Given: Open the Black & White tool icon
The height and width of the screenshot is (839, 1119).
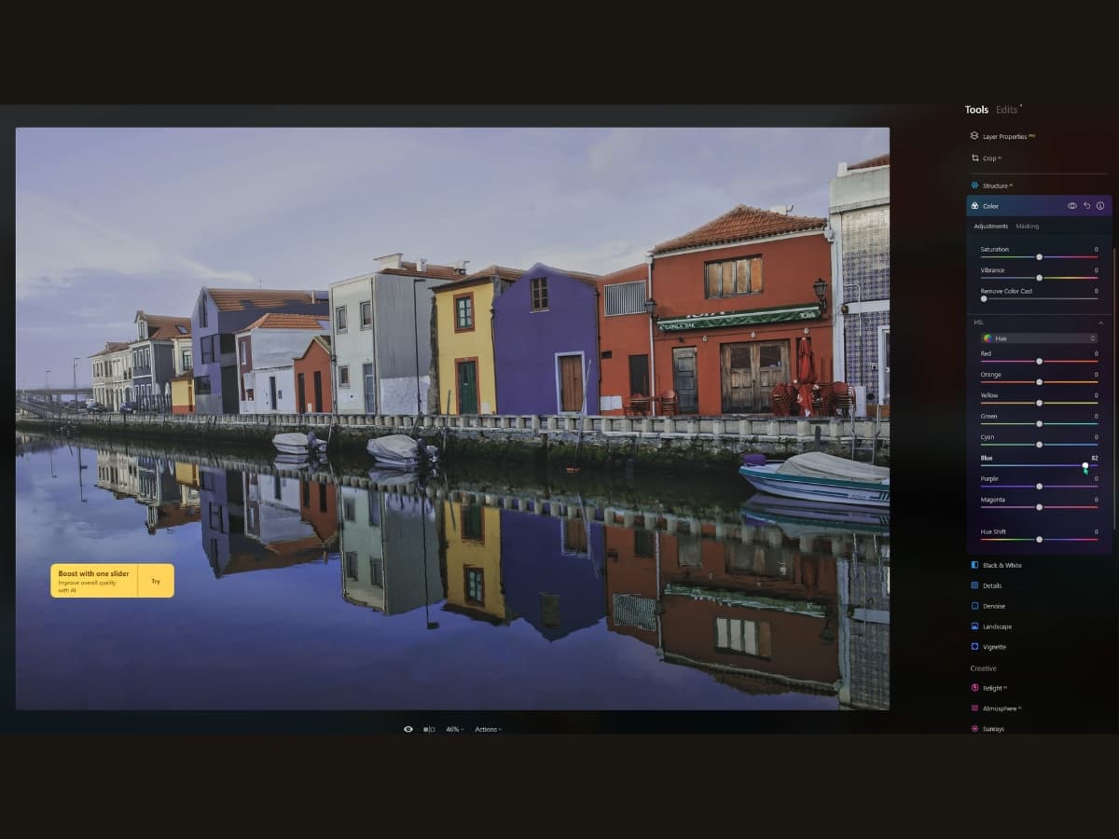Looking at the screenshot, I should 974,565.
